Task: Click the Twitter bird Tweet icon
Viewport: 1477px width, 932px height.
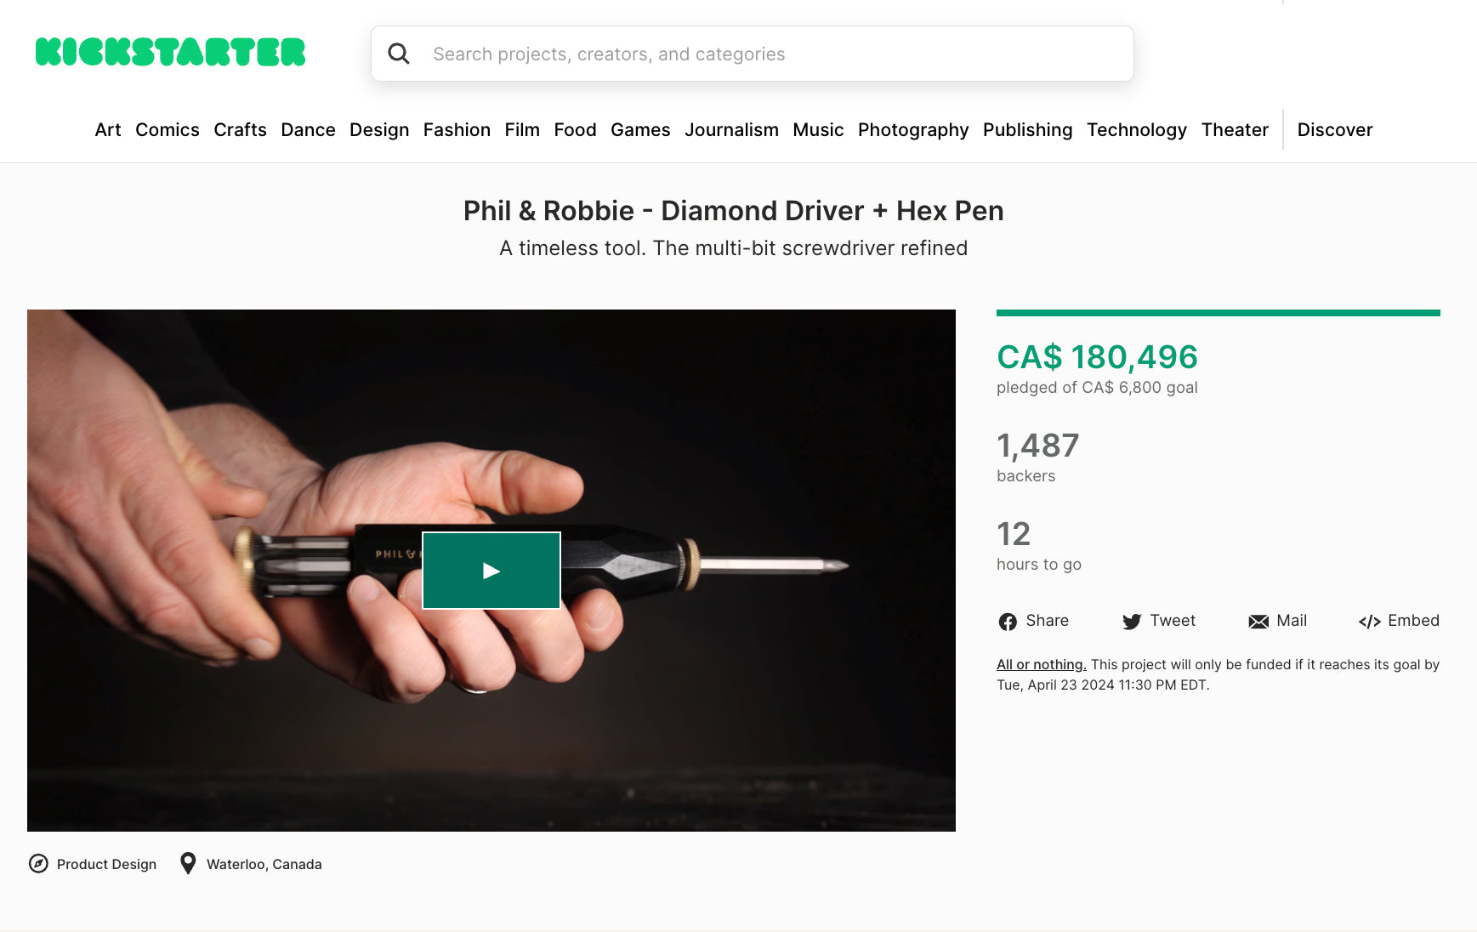Action: tap(1132, 622)
